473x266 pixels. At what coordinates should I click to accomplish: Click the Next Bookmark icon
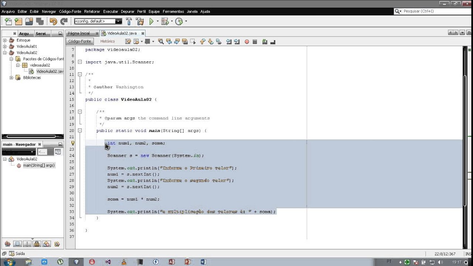pos(211,42)
